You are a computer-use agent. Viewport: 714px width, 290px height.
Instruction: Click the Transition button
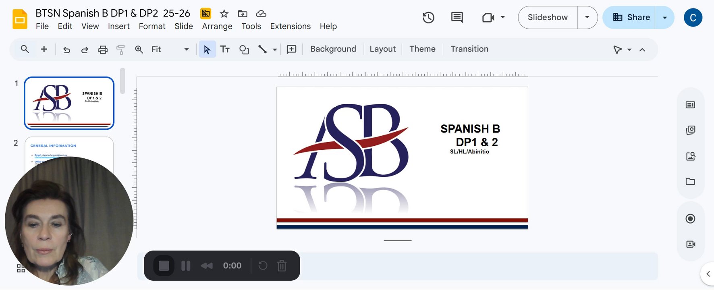coord(469,49)
